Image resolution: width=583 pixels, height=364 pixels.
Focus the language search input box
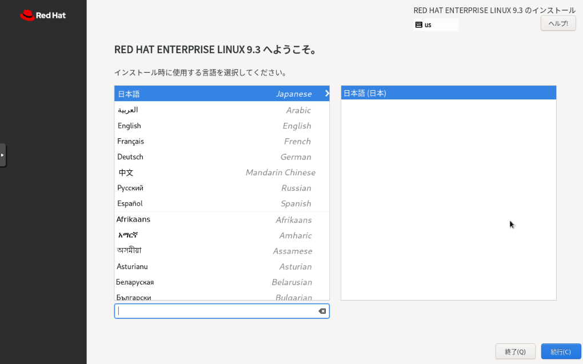216,311
